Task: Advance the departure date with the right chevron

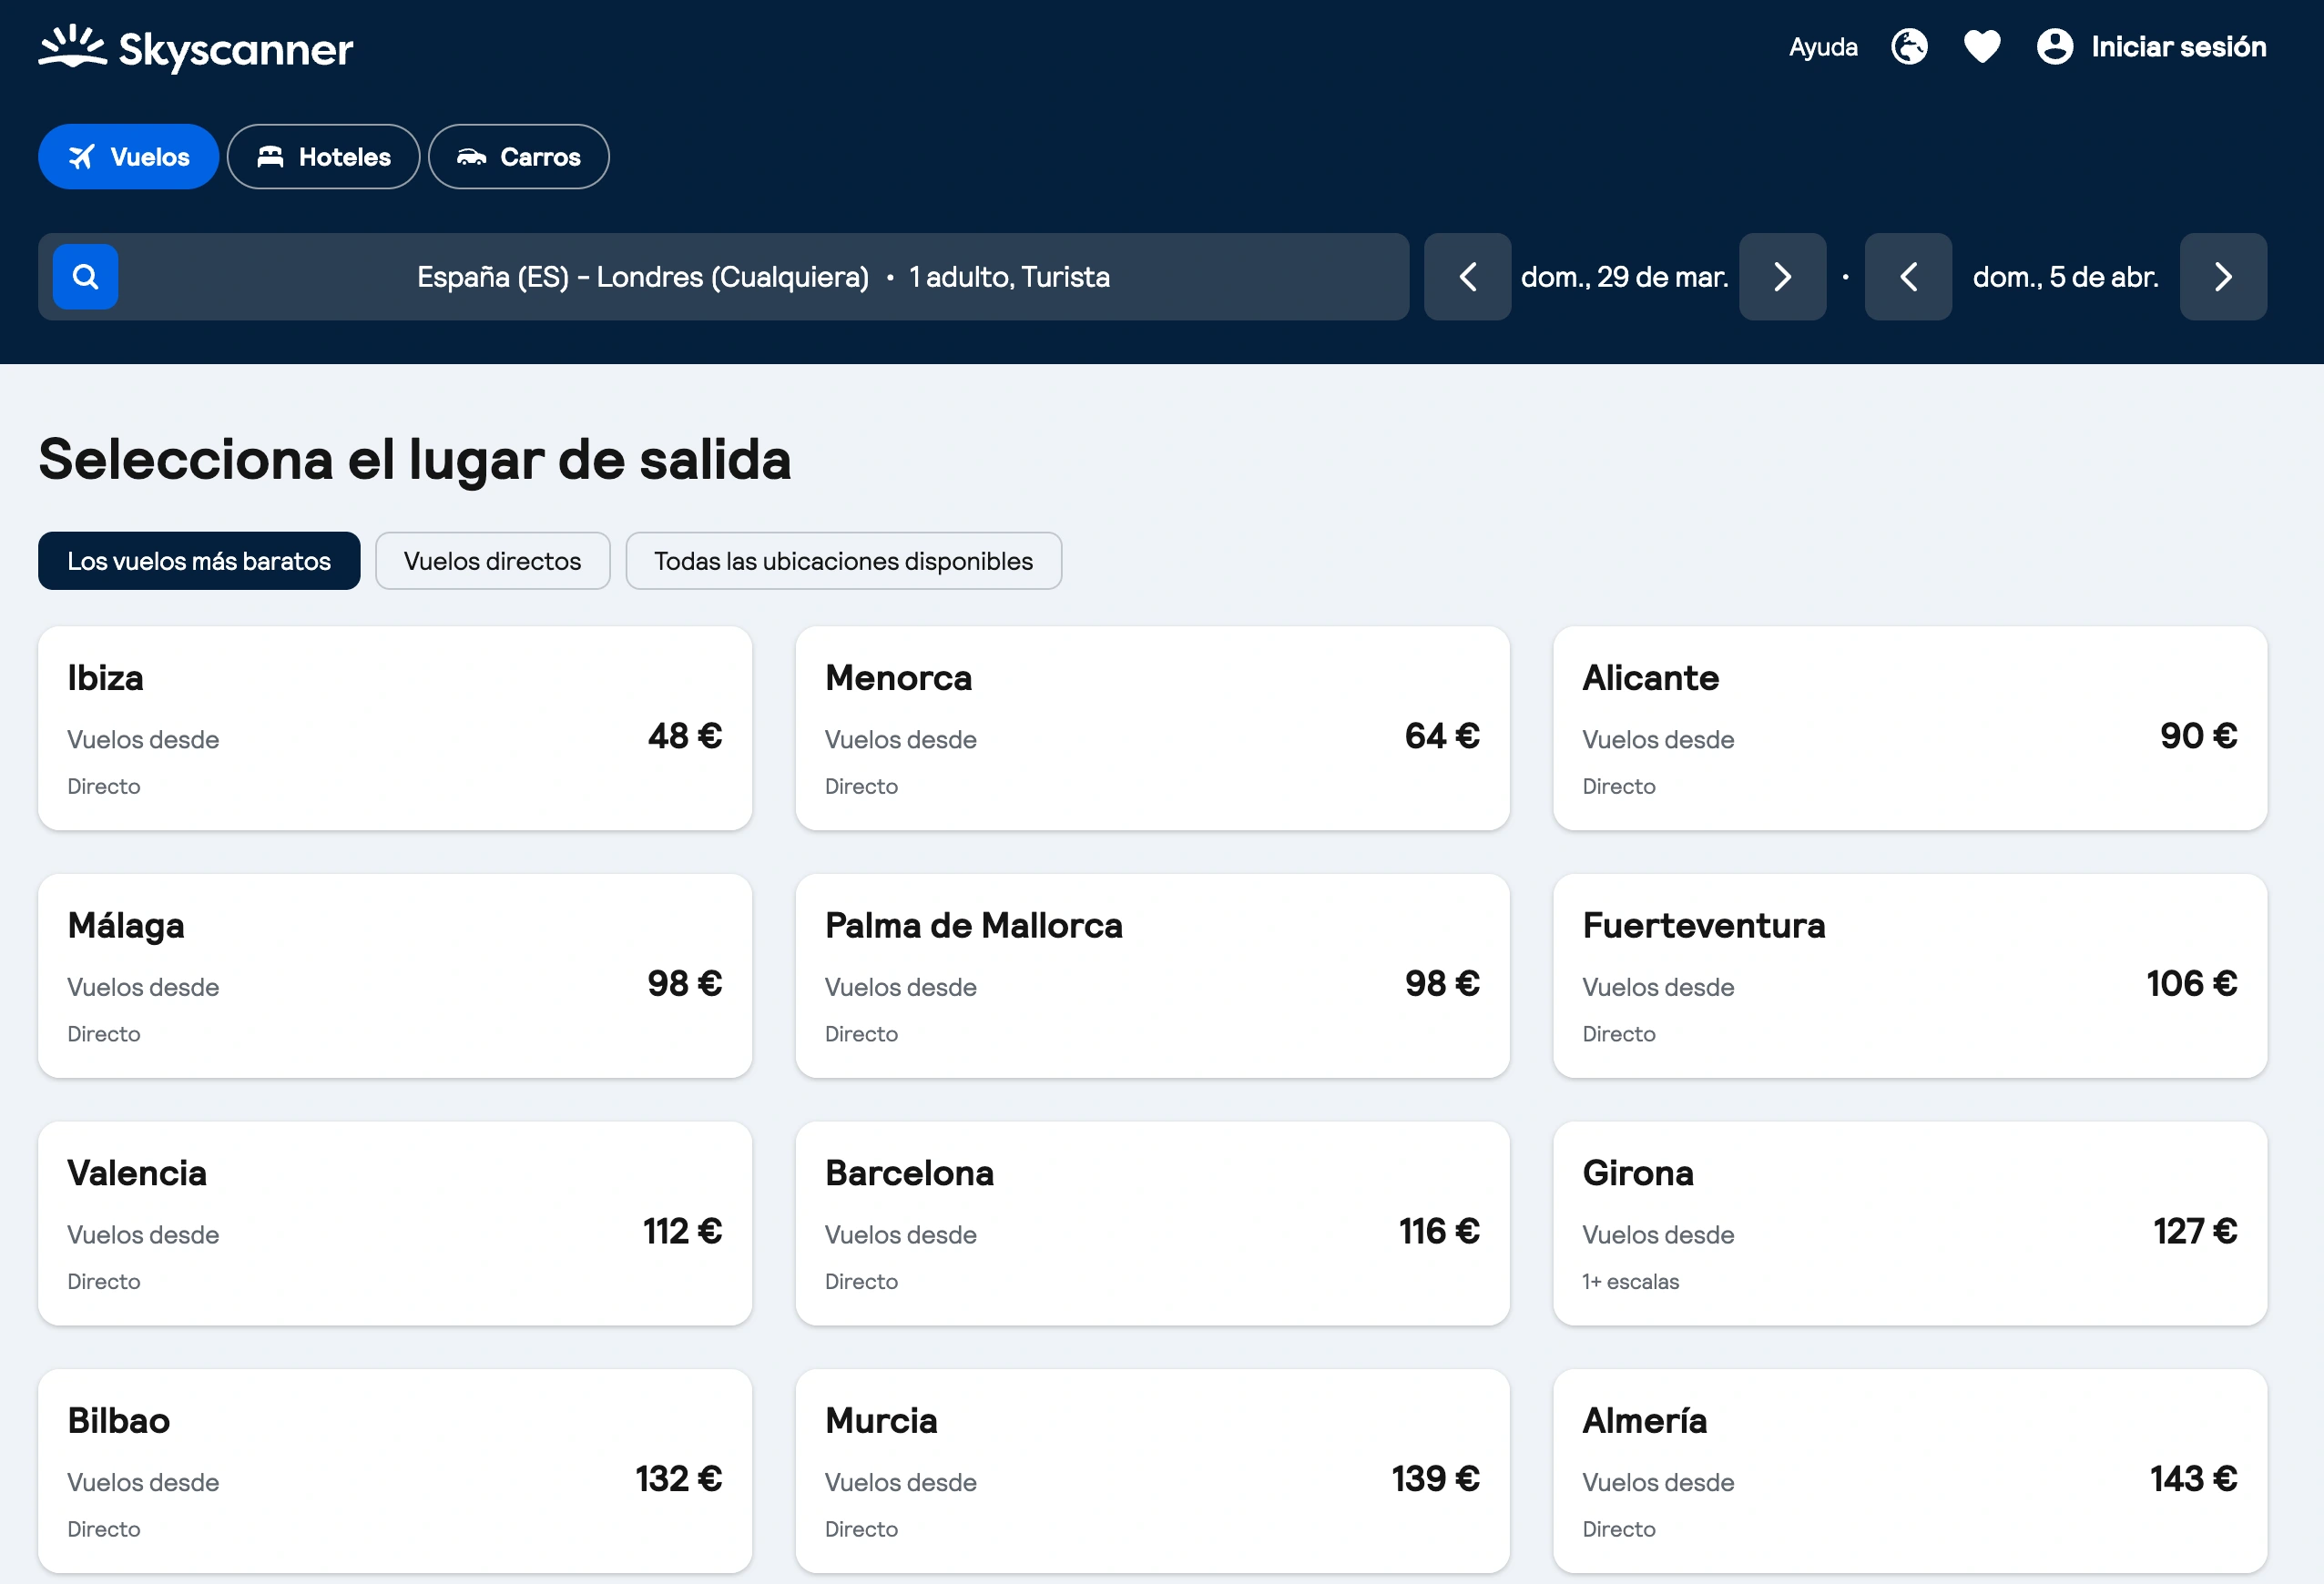Action: [x=1782, y=277]
